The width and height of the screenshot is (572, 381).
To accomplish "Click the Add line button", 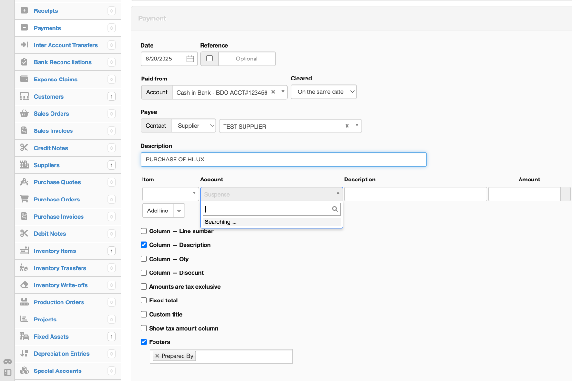I will tap(157, 211).
